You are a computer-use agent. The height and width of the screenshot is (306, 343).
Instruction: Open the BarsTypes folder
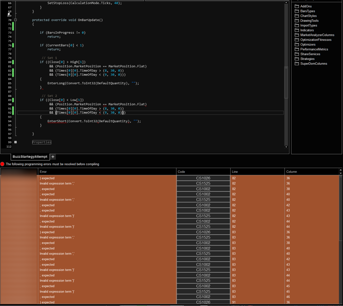click(x=307, y=11)
